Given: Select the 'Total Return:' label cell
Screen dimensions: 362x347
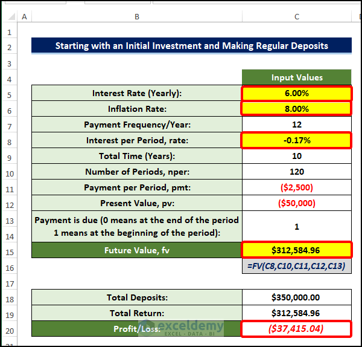Looking at the screenshot, I should click(x=137, y=313).
